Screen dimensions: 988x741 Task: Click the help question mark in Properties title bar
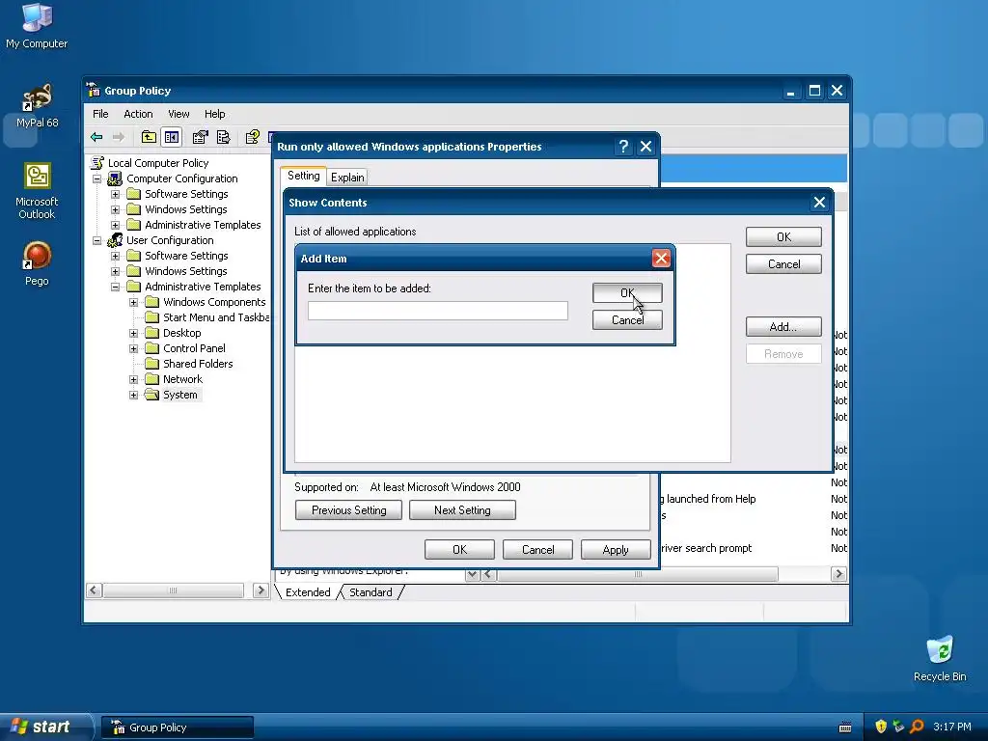point(623,147)
